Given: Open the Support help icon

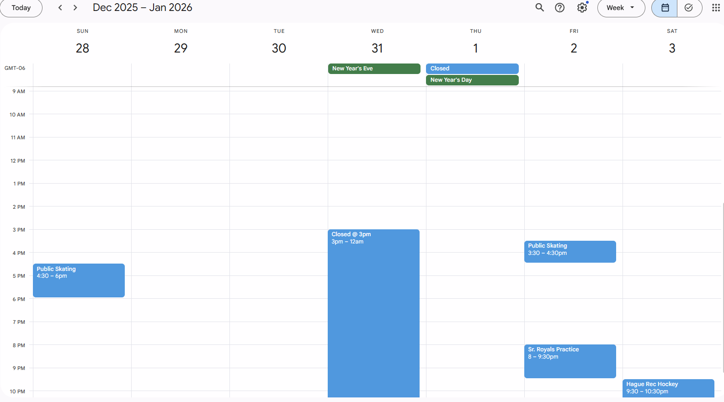Looking at the screenshot, I should click(559, 8).
